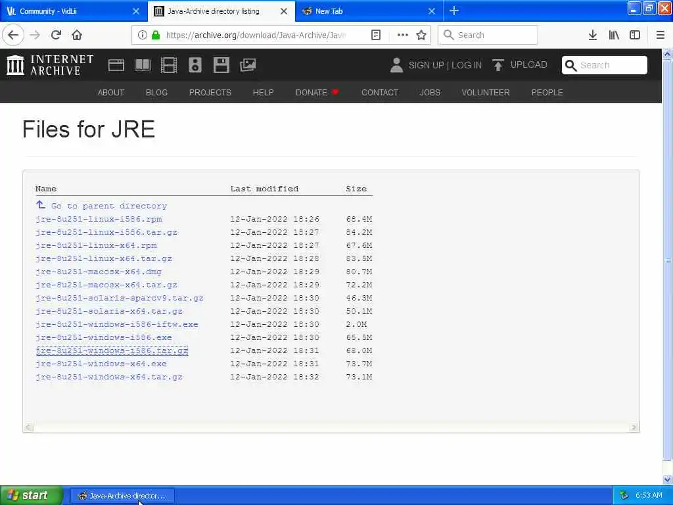Open the Firefox hamburger menu

tap(661, 35)
